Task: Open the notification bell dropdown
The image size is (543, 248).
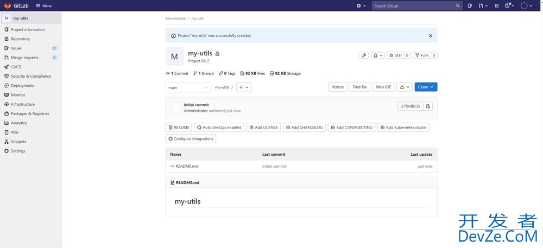Action: [378, 55]
